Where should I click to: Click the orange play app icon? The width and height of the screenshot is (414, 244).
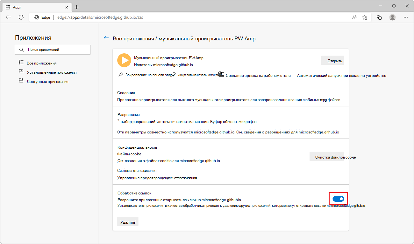pyautogui.click(x=124, y=60)
